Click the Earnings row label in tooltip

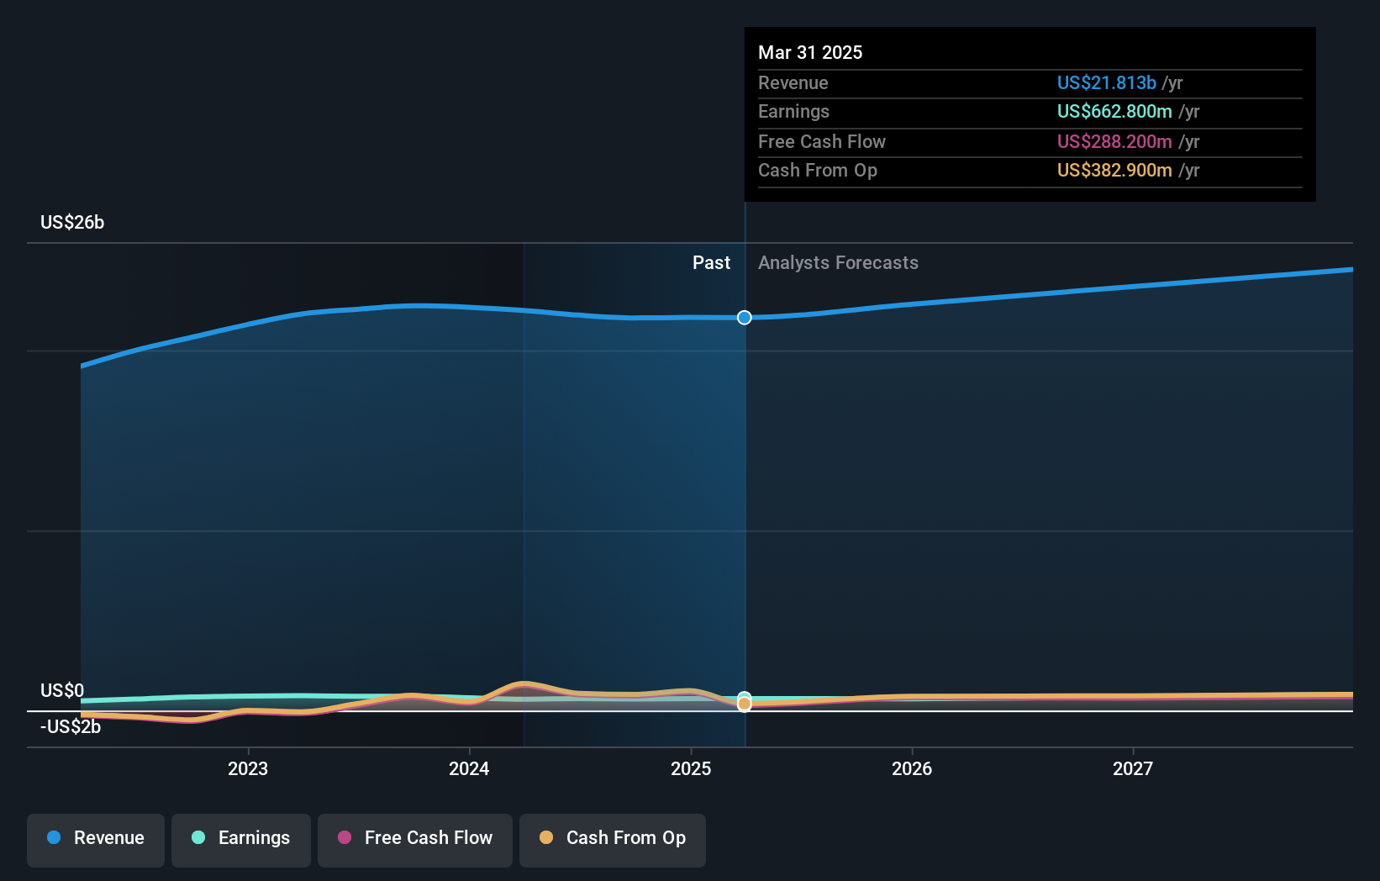tap(793, 111)
